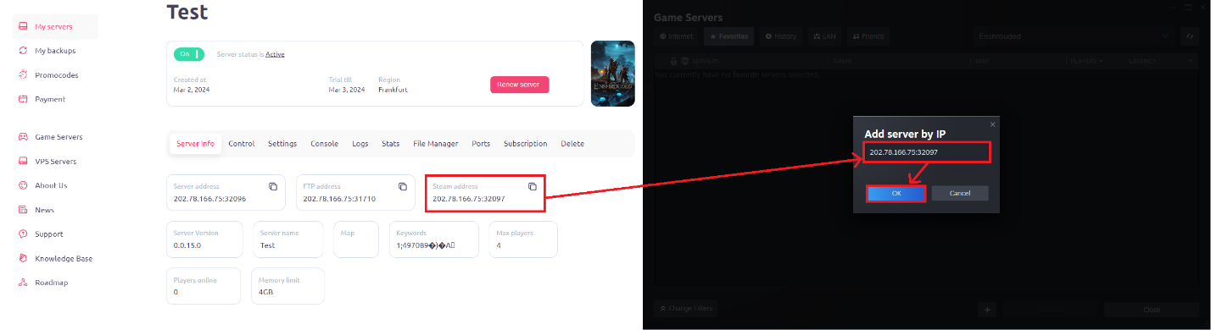The image size is (1211, 330).
Task: Copy the Server address
Action: coord(273,186)
